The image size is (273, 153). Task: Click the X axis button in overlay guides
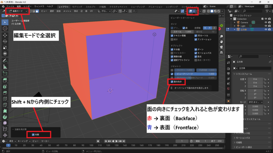[x=205, y=28]
